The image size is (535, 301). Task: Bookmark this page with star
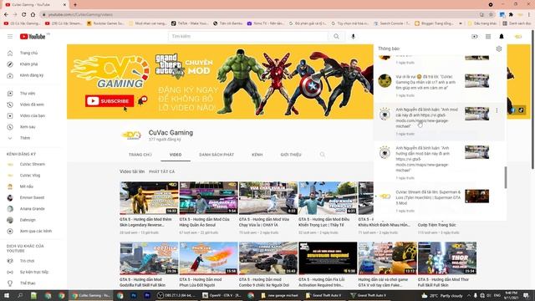pos(491,15)
